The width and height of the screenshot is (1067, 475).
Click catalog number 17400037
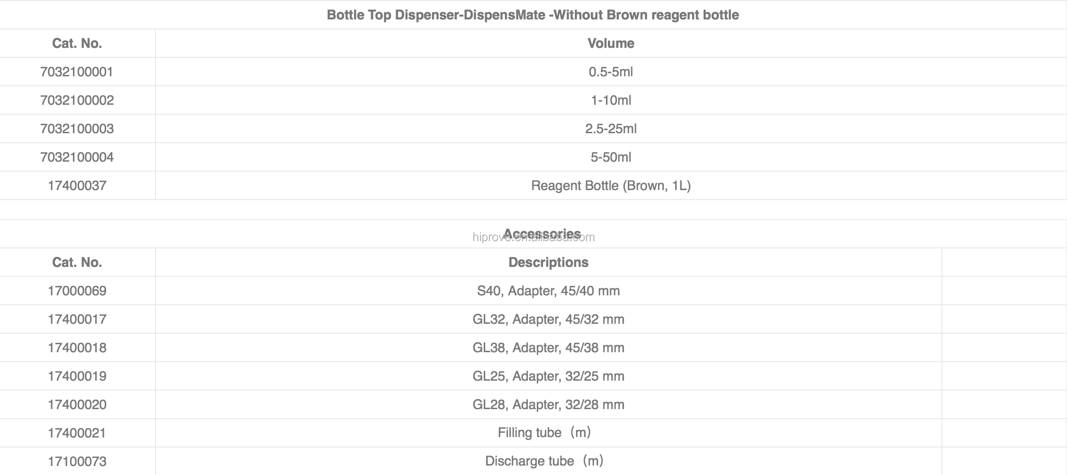click(77, 186)
